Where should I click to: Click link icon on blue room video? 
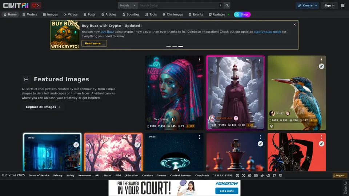coord(76,145)
